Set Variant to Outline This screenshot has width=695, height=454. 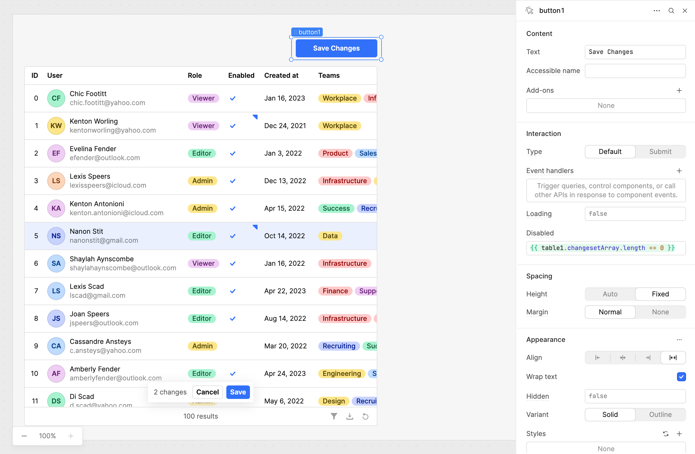tap(660, 414)
